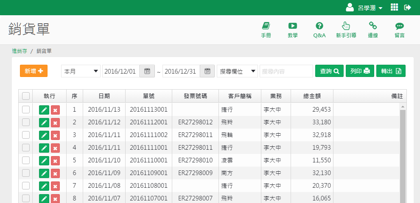Tick the checkbox for row 5
This screenshot has height=203, width=420.
click(x=26, y=160)
